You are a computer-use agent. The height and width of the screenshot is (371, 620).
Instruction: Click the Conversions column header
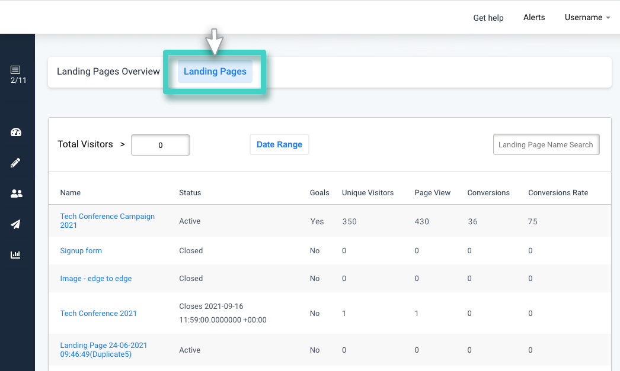tap(488, 193)
